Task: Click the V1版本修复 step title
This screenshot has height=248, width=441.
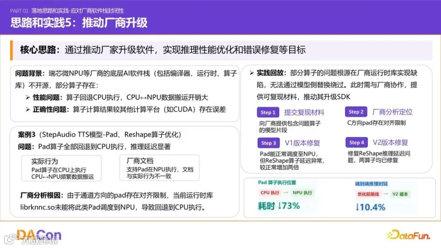Action: coord(302,143)
